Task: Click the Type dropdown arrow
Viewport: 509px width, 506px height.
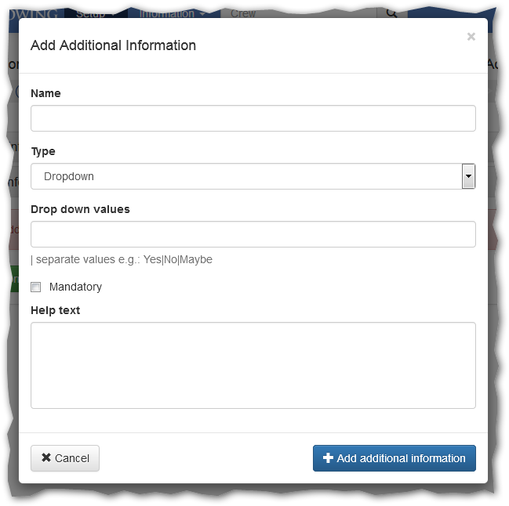Action: [x=468, y=177]
